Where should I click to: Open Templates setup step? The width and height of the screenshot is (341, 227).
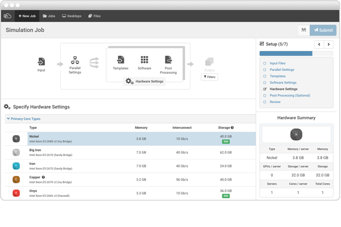tap(277, 76)
